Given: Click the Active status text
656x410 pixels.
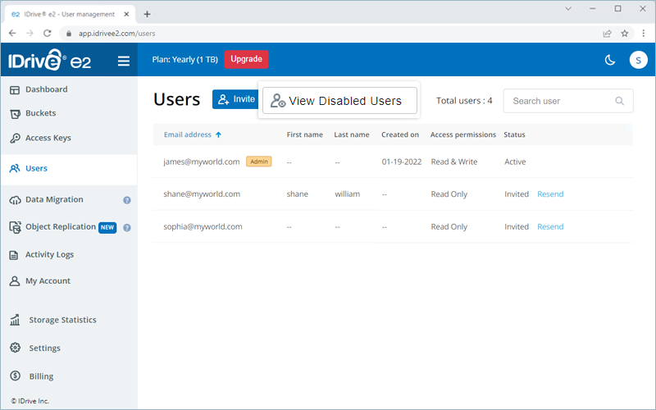Looking at the screenshot, I should coord(515,162).
